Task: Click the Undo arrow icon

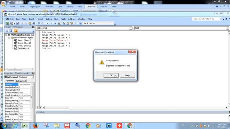Action: click(x=38, y=23)
